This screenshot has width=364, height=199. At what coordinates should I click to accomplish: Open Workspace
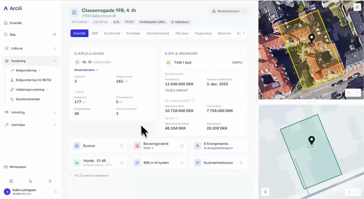(x=15, y=167)
